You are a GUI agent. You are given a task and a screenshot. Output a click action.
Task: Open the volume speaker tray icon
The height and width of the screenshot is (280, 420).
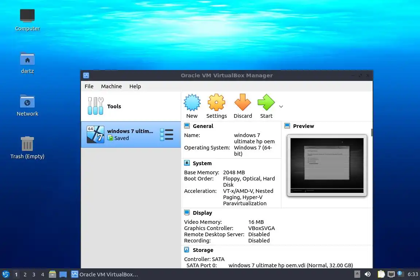click(x=368, y=274)
